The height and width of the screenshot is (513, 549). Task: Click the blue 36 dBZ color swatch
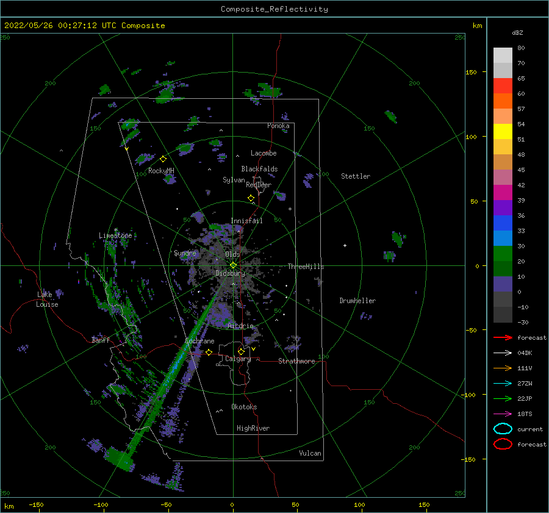point(503,223)
